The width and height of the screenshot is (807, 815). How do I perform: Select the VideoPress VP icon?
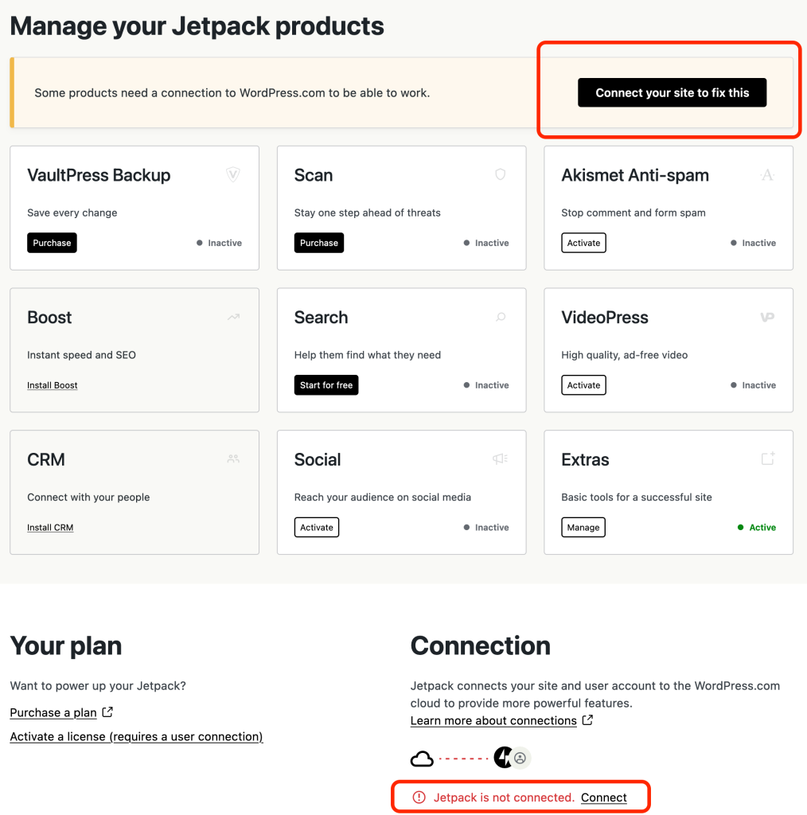click(x=766, y=317)
